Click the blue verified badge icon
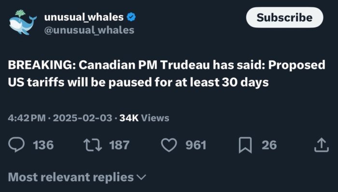Screen dimensions: 338x192 click(x=131, y=17)
